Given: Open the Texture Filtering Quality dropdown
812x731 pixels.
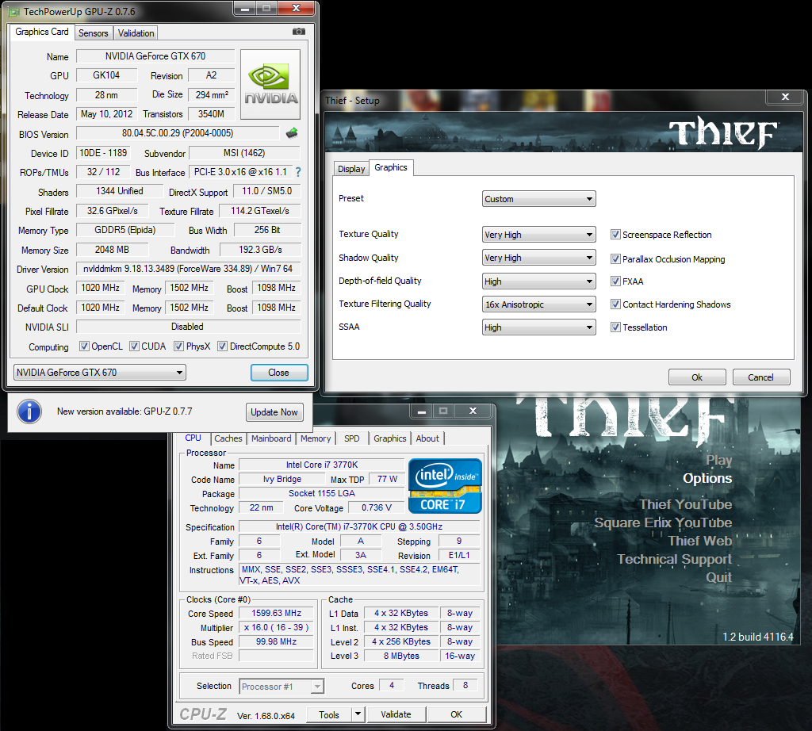Looking at the screenshot, I should point(538,304).
